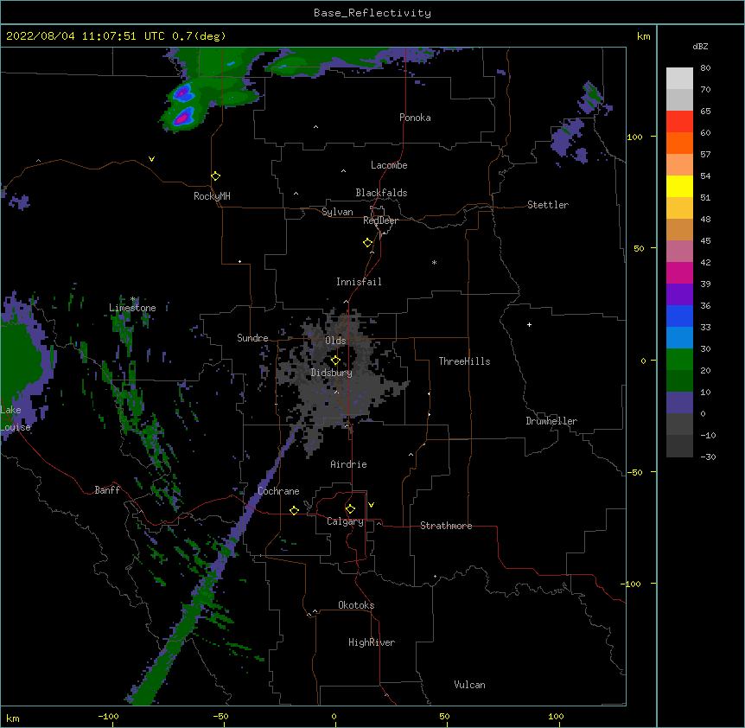The width and height of the screenshot is (745, 728).
Task: Click the yellow diamond marker near RockyMH
Action: (x=216, y=176)
